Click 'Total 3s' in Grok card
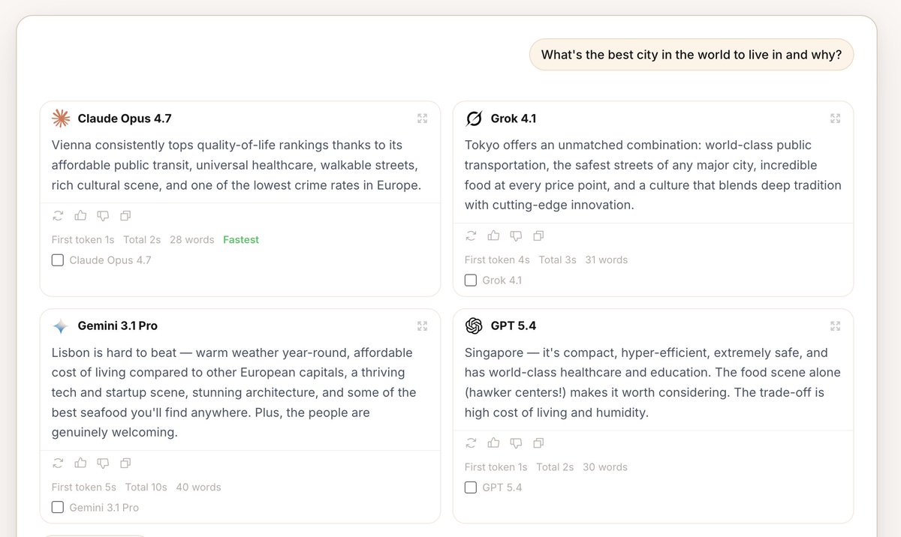Viewport: 901px width, 537px height. [x=558, y=259]
